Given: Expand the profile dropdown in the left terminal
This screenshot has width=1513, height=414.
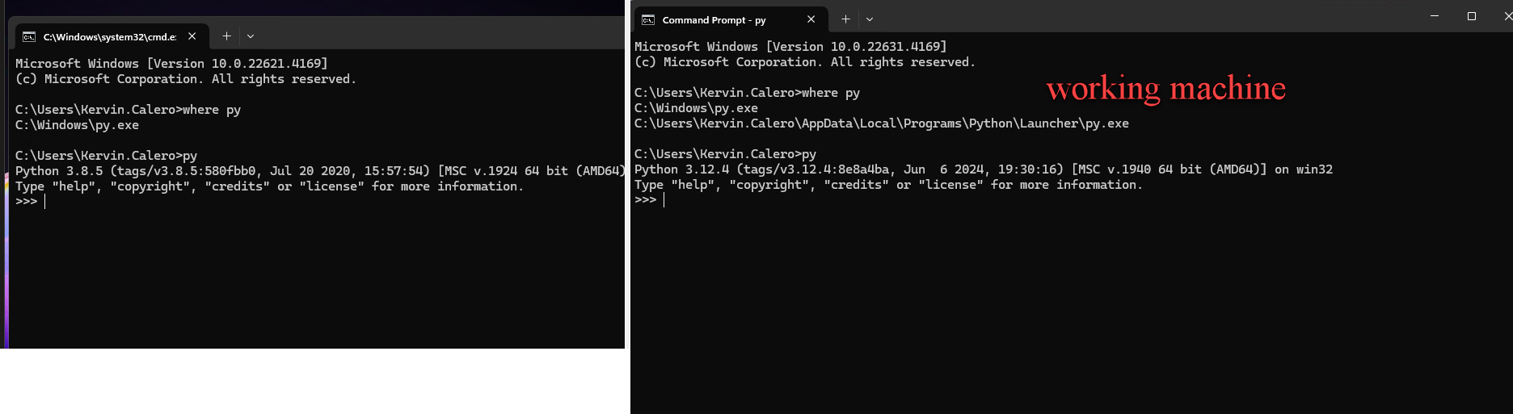Looking at the screenshot, I should (251, 36).
